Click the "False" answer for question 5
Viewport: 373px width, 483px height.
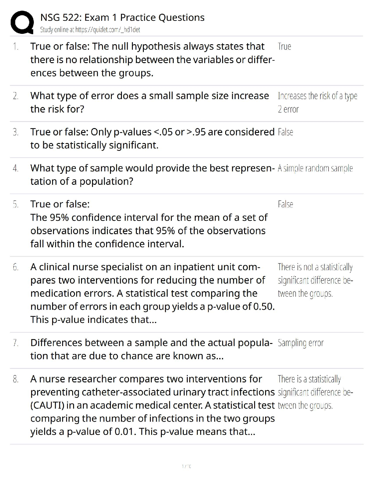[x=285, y=204]
